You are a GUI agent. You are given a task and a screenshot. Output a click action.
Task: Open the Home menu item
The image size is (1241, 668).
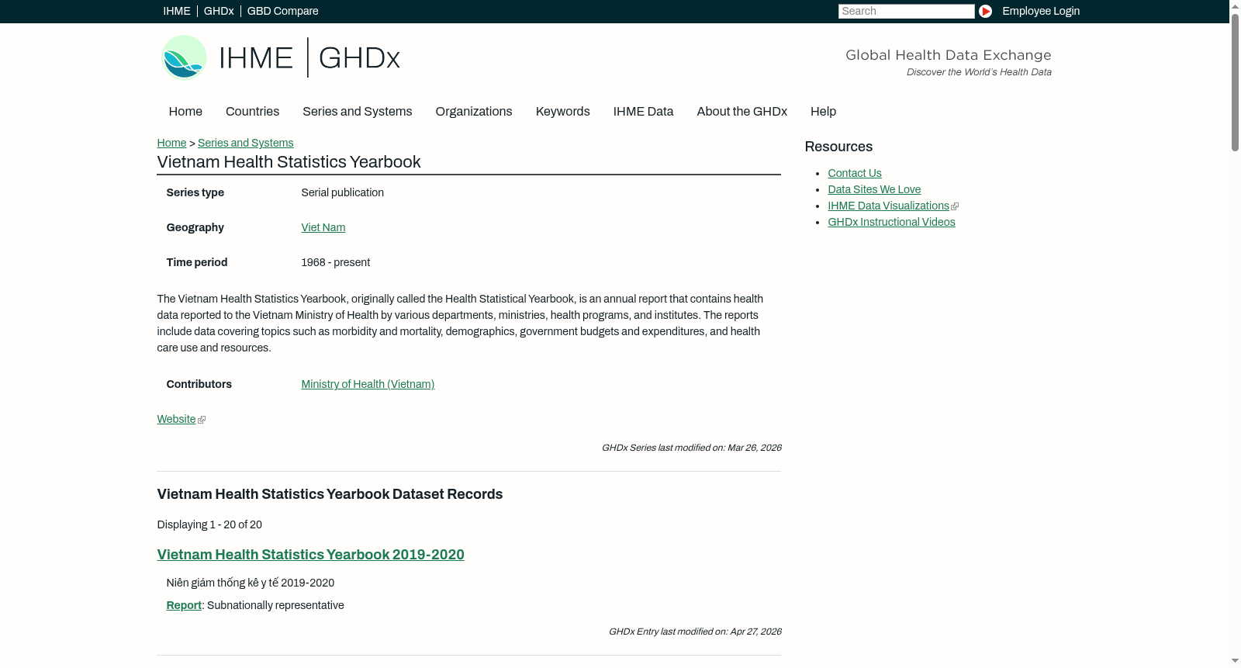tap(185, 112)
